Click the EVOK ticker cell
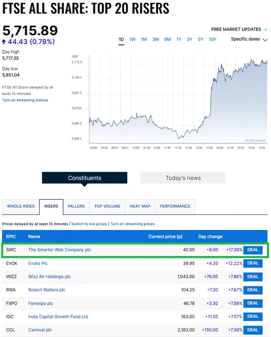 tap(12, 263)
